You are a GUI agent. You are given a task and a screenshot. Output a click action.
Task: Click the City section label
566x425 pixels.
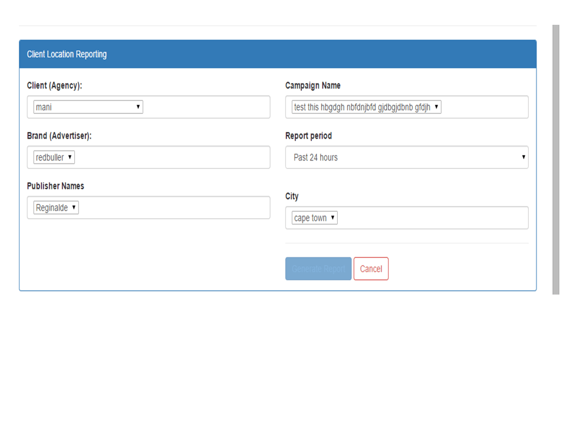click(291, 196)
